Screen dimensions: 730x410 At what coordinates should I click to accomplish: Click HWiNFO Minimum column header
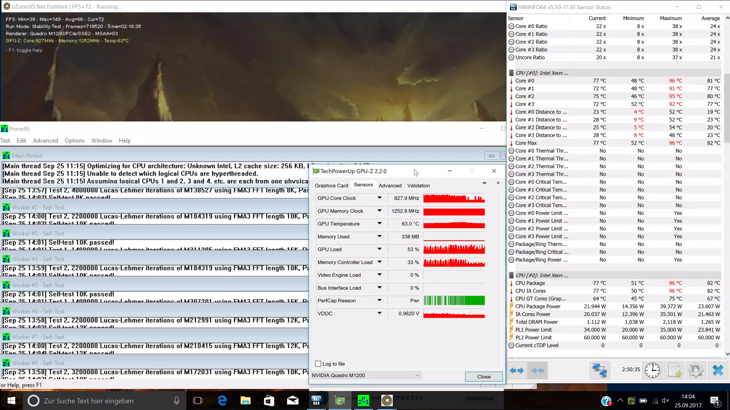coord(633,18)
